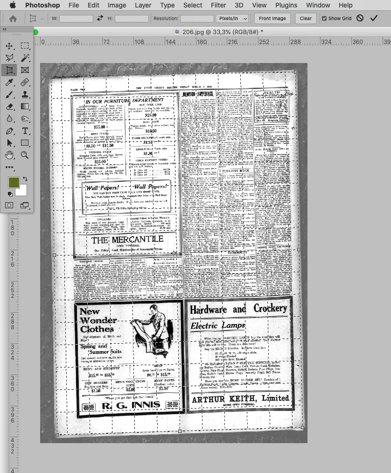
Task: Click the green window zoom button
Action: point(36,32)
